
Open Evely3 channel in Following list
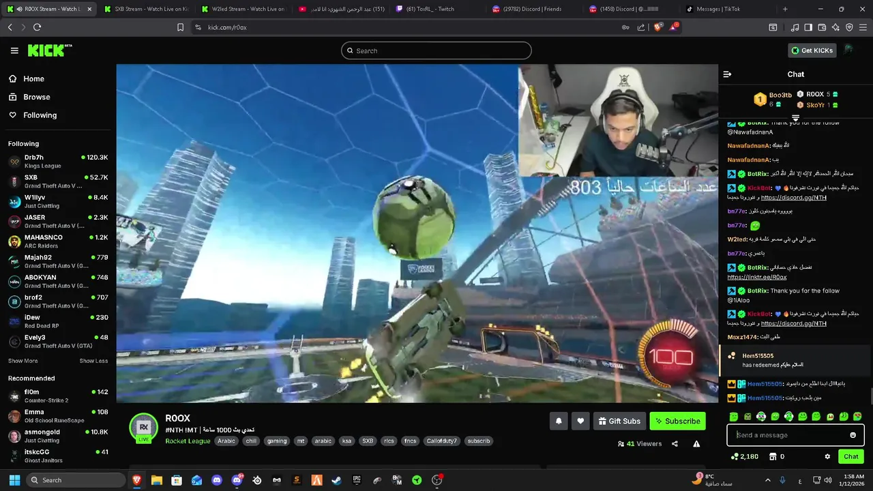(x=58, y=341)
